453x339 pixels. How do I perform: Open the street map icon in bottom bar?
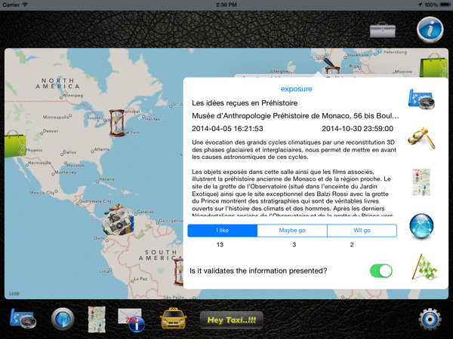coord(97,319)
